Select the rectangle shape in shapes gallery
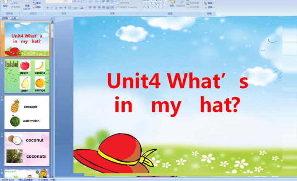Viewport: 297px width, 181px height. pos(144,3)
